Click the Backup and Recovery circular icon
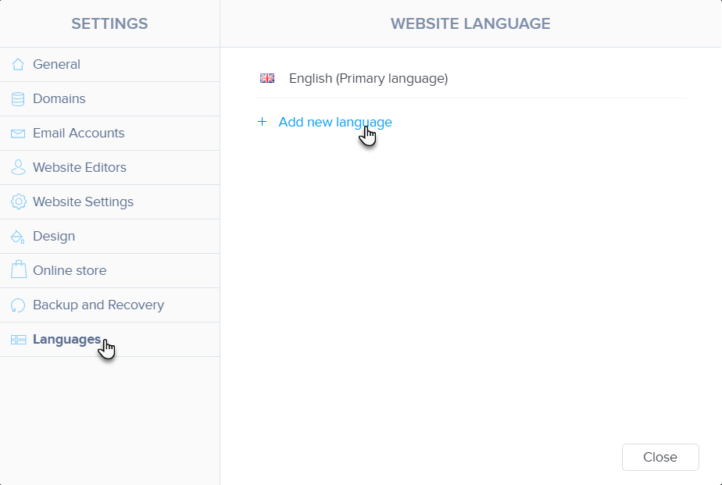722x485 pixels. pyautogui.click(x=18, y=305)
